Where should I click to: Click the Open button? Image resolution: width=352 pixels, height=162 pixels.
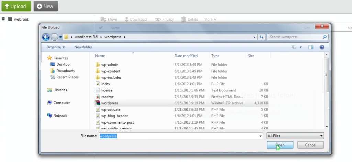pos(280,145)
